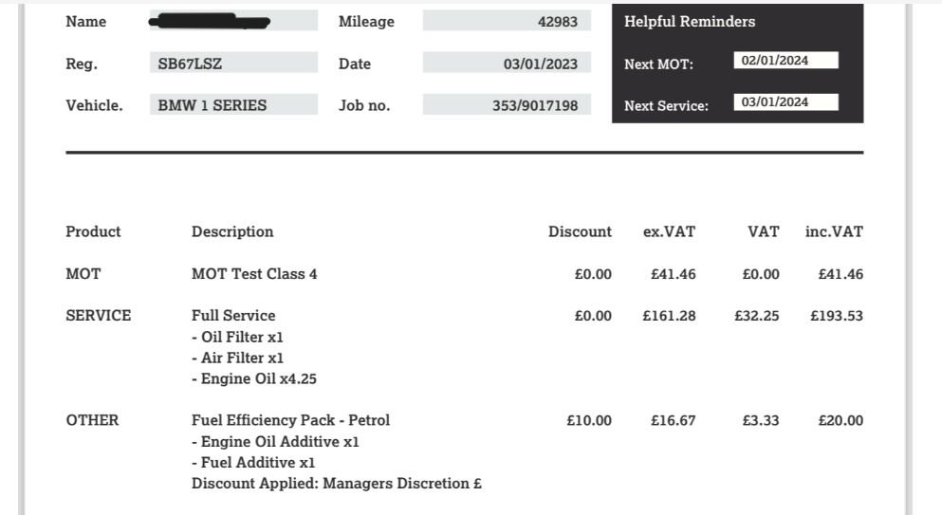The image size is (942, 515).
Task: Select the Full Service line item
Action: coord(233,316)
